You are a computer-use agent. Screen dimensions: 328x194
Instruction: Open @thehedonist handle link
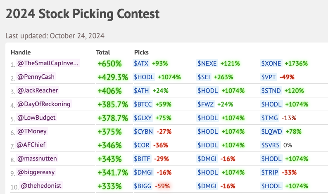click(41, 185)
